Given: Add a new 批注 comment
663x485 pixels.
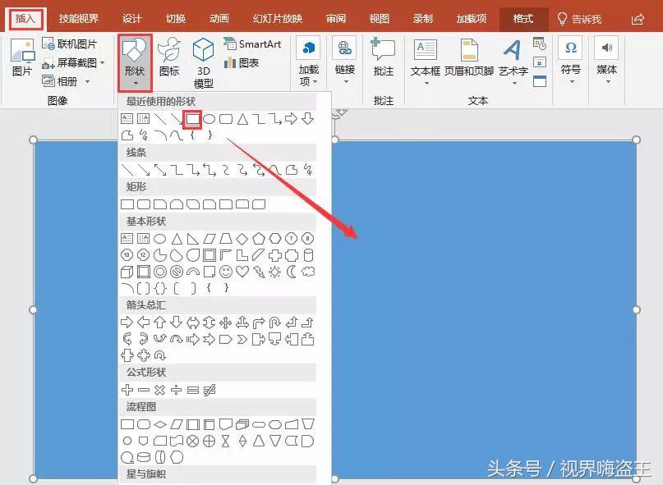Looking at the screenshot, I should tap(384, 57).
